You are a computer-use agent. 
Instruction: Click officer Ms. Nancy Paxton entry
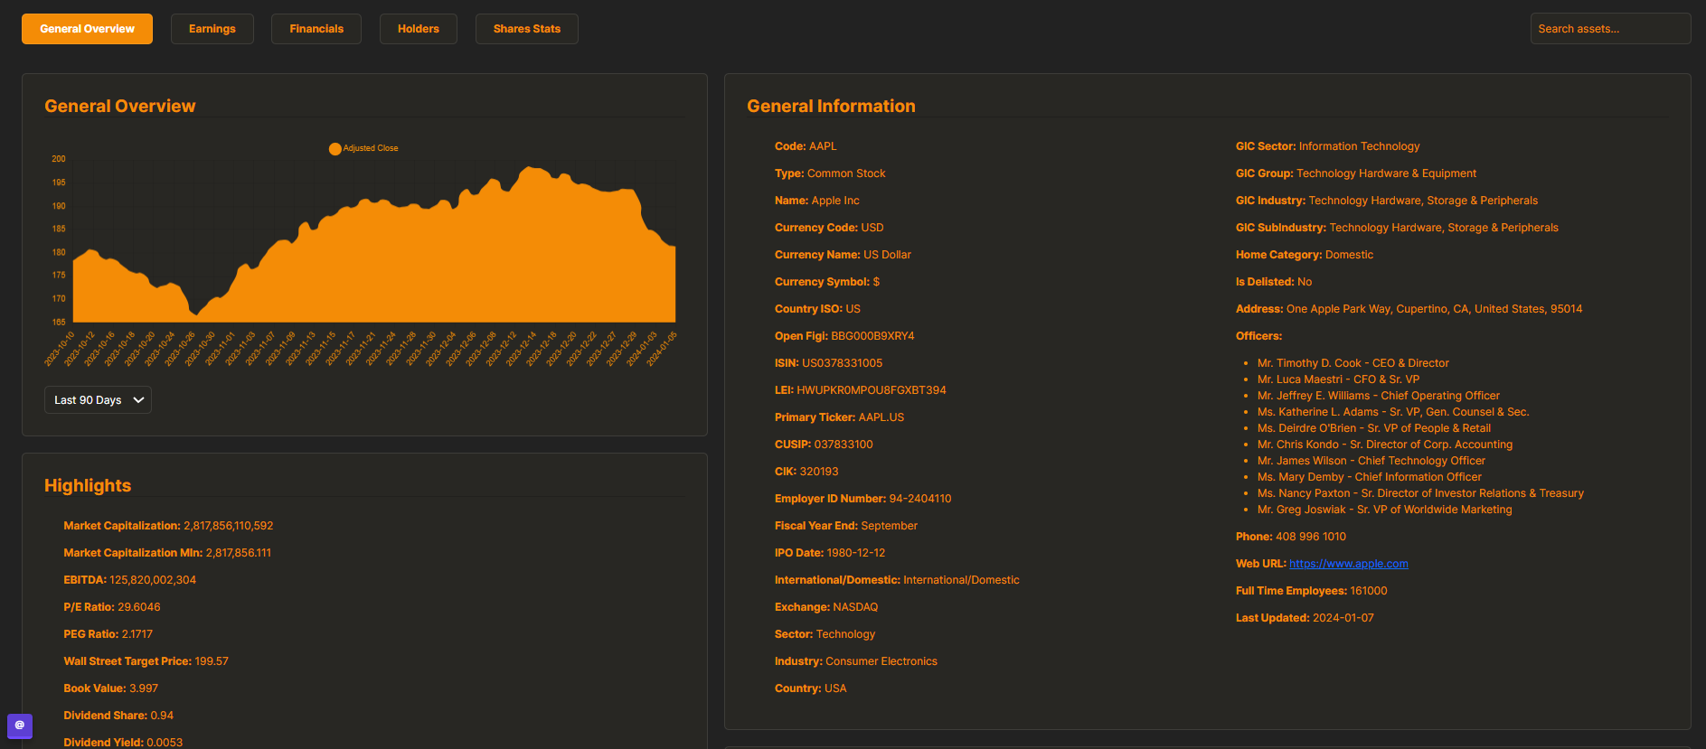tap(1420, 493)
